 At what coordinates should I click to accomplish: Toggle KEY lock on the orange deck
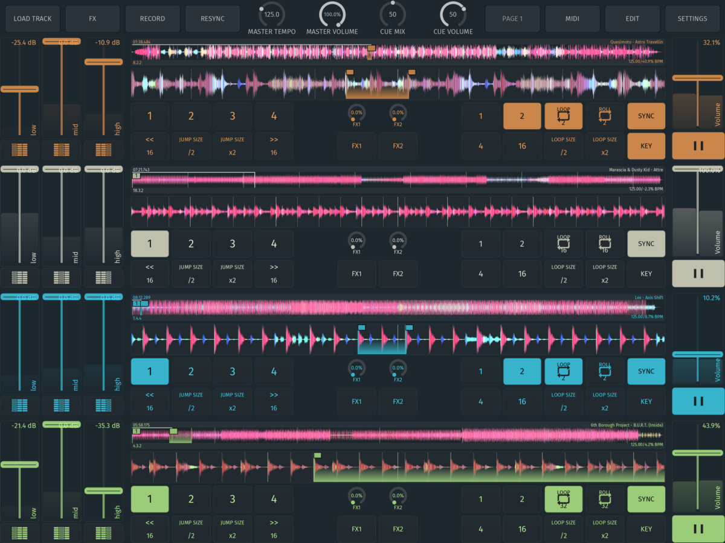[646, 145]
